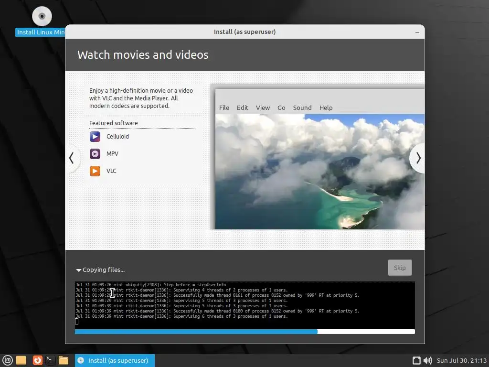
Task: Click the Featured software heading
Action: coord(114,123)
